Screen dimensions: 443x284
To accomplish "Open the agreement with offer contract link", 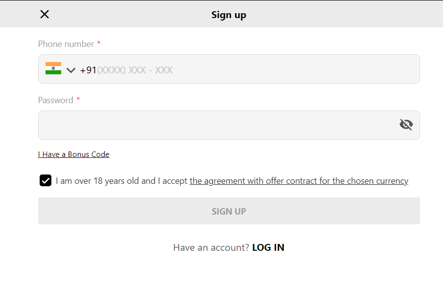I will point(299,181).
